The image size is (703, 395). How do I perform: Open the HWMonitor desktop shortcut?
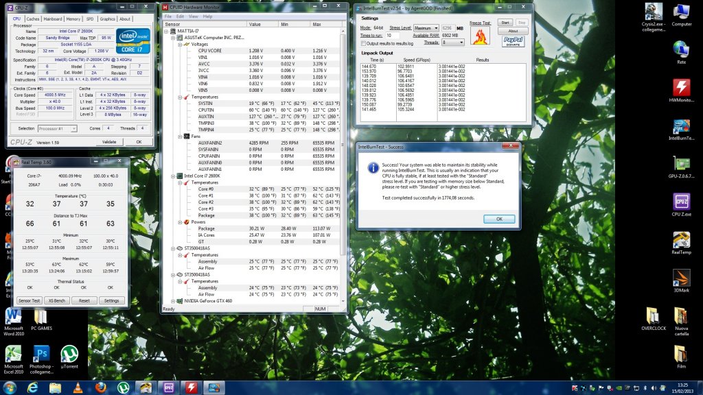click(x=681, y=91)
